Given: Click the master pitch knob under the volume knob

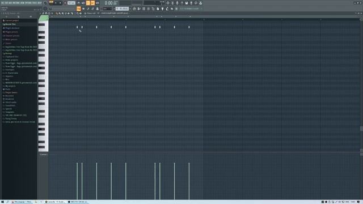Looking at the screenshot, I should [45, 9].
